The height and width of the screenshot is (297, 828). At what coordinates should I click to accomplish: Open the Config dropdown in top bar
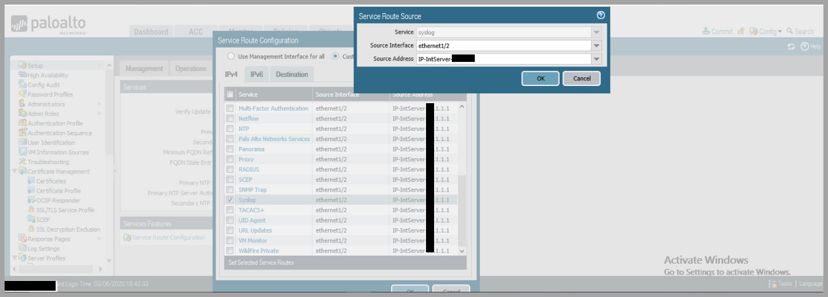(x=766, y=32)
